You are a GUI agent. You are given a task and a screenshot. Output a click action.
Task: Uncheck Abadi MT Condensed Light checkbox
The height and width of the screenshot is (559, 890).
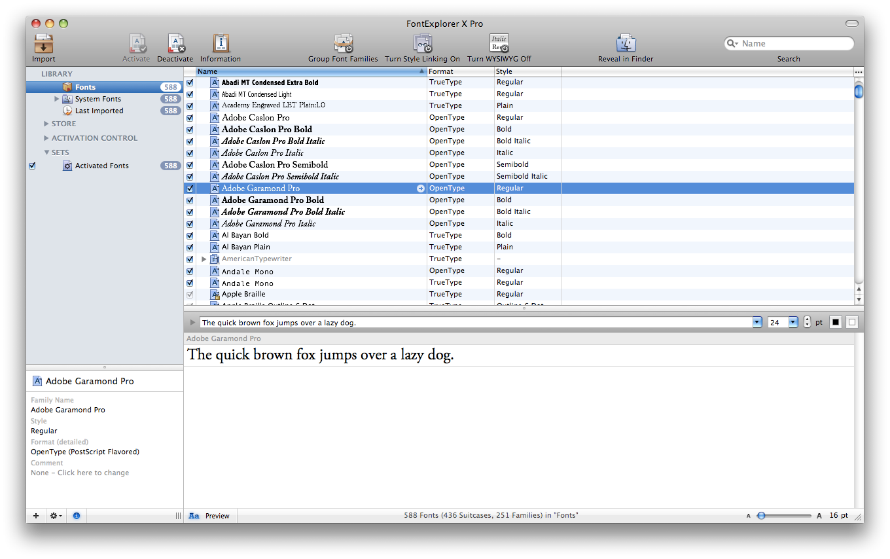(x=190, y=94)
